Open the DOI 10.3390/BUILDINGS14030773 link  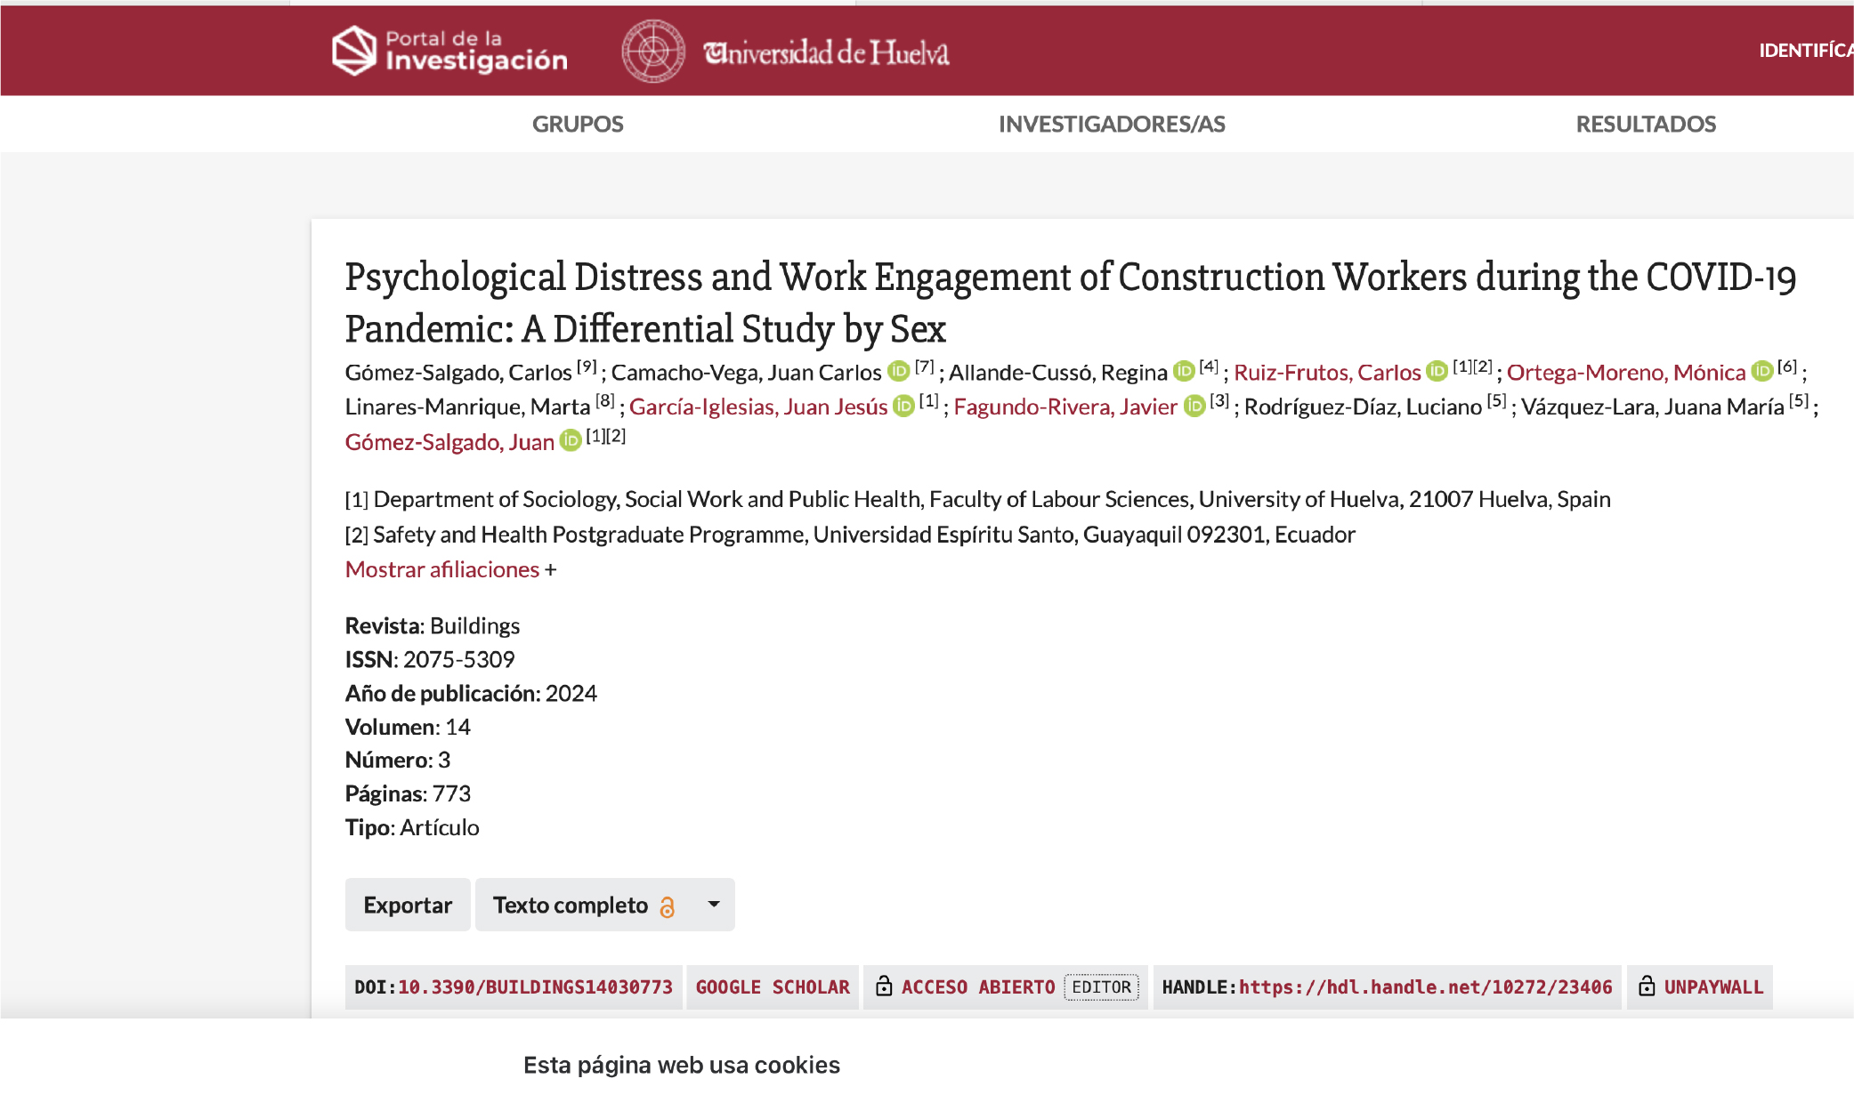tap(535, 986)
